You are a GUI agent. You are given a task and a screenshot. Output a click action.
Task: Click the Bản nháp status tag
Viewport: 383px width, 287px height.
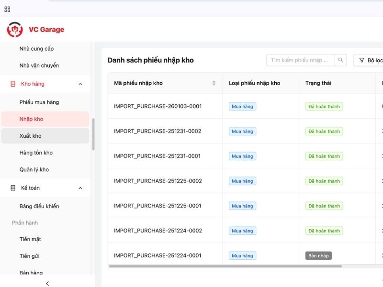(x=318, y=256)
